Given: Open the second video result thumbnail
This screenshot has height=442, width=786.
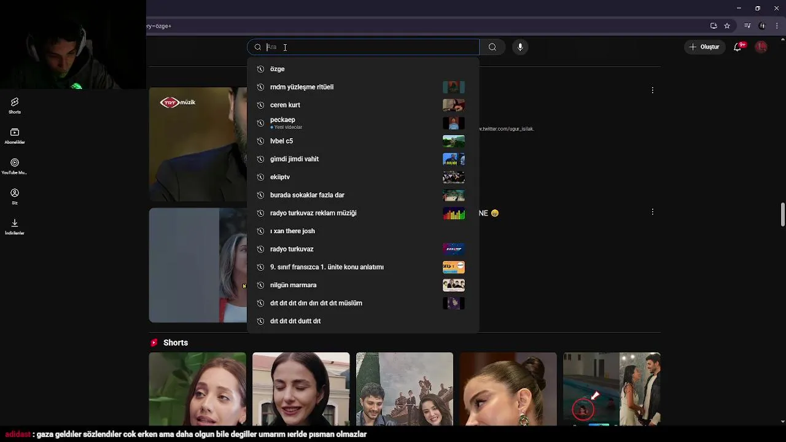Looking at the screenshot, I should (x=198, y=265).
